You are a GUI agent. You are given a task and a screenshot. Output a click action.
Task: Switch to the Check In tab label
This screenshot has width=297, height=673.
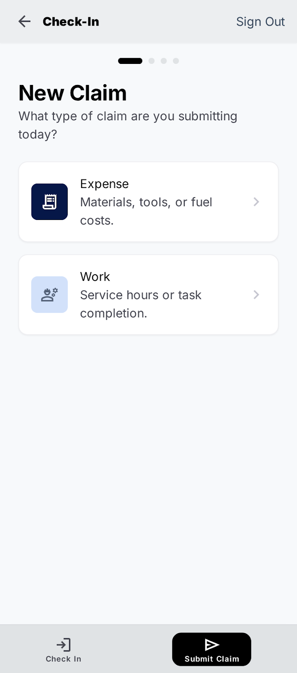(x=64, y=659)
